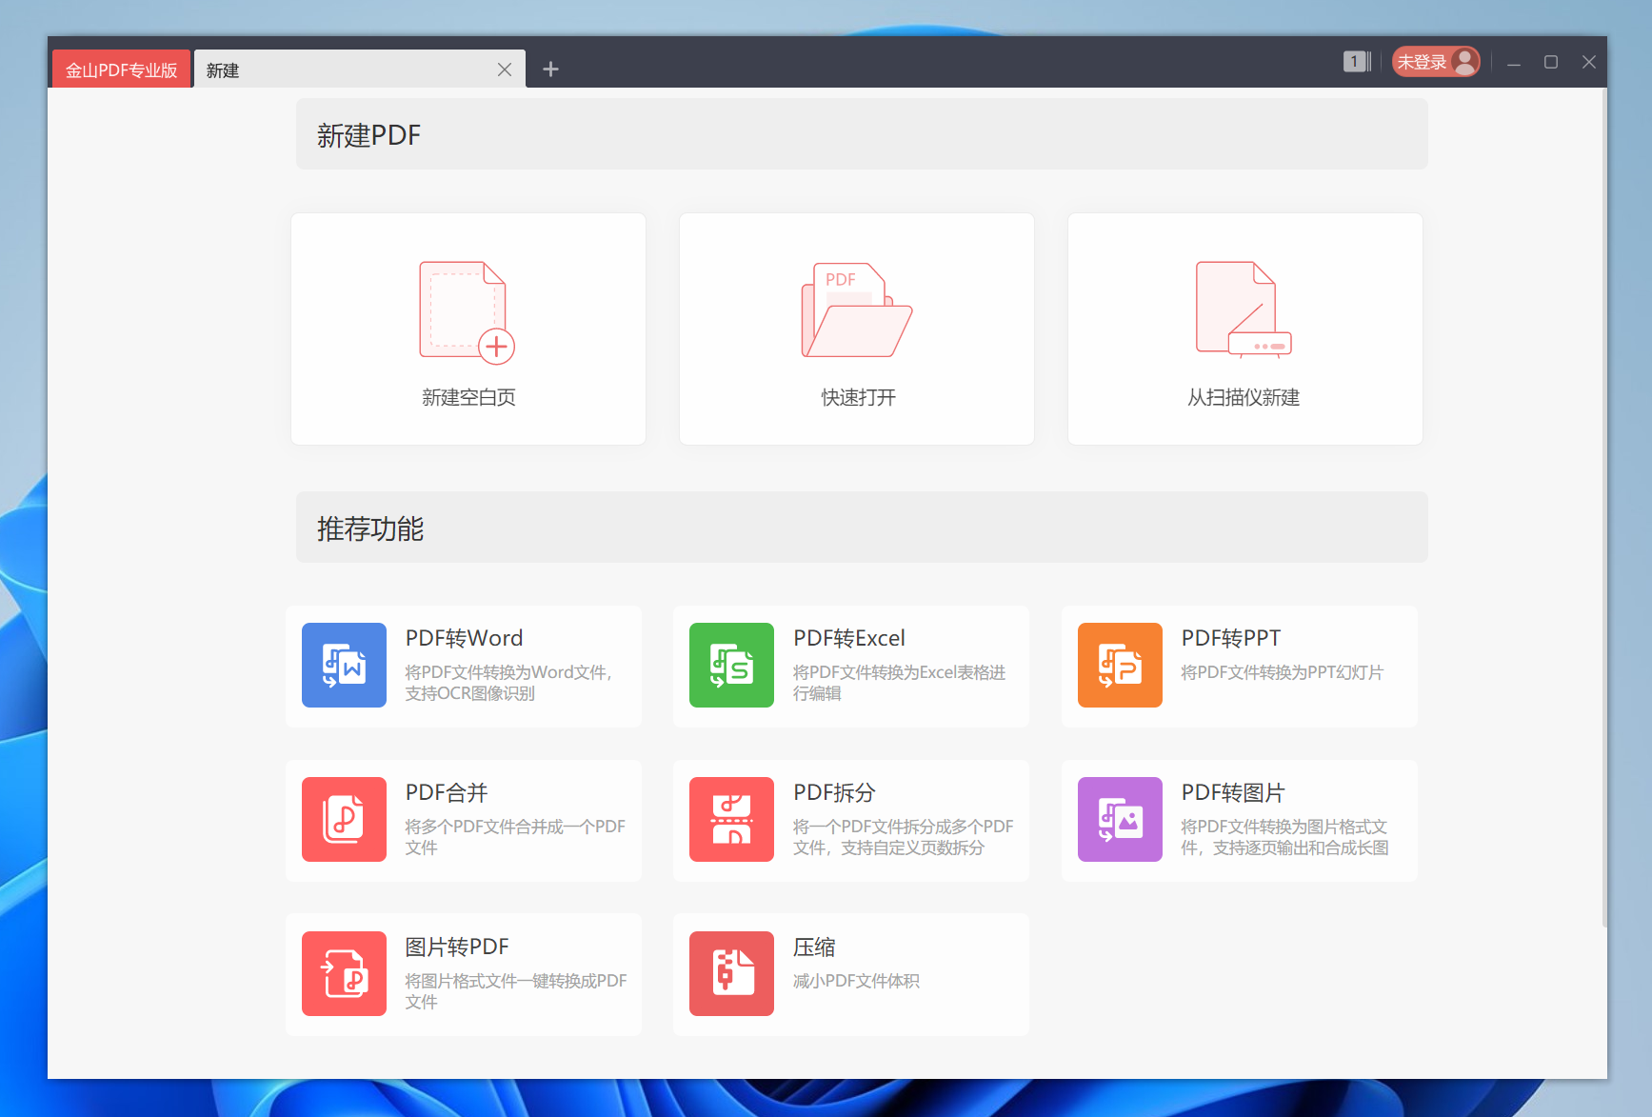This screenshot has width=1652, height=1117.
Task: Add a new tab with plus button
Action: 550,69
